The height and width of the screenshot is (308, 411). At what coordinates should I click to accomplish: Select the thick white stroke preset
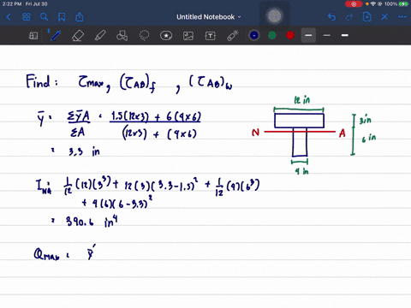click(x=345, y=35)
